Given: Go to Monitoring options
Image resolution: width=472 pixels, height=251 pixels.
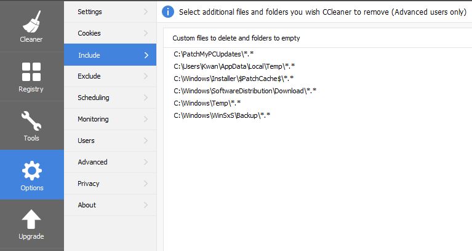Looking at the screenshot, I should [93, 119].
